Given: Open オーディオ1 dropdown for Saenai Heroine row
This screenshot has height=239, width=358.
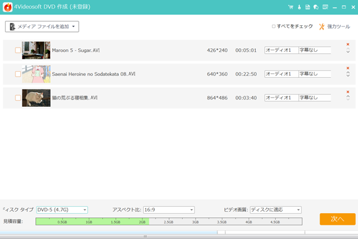Looking at the screenshot, I should click(x=281, y=74).
